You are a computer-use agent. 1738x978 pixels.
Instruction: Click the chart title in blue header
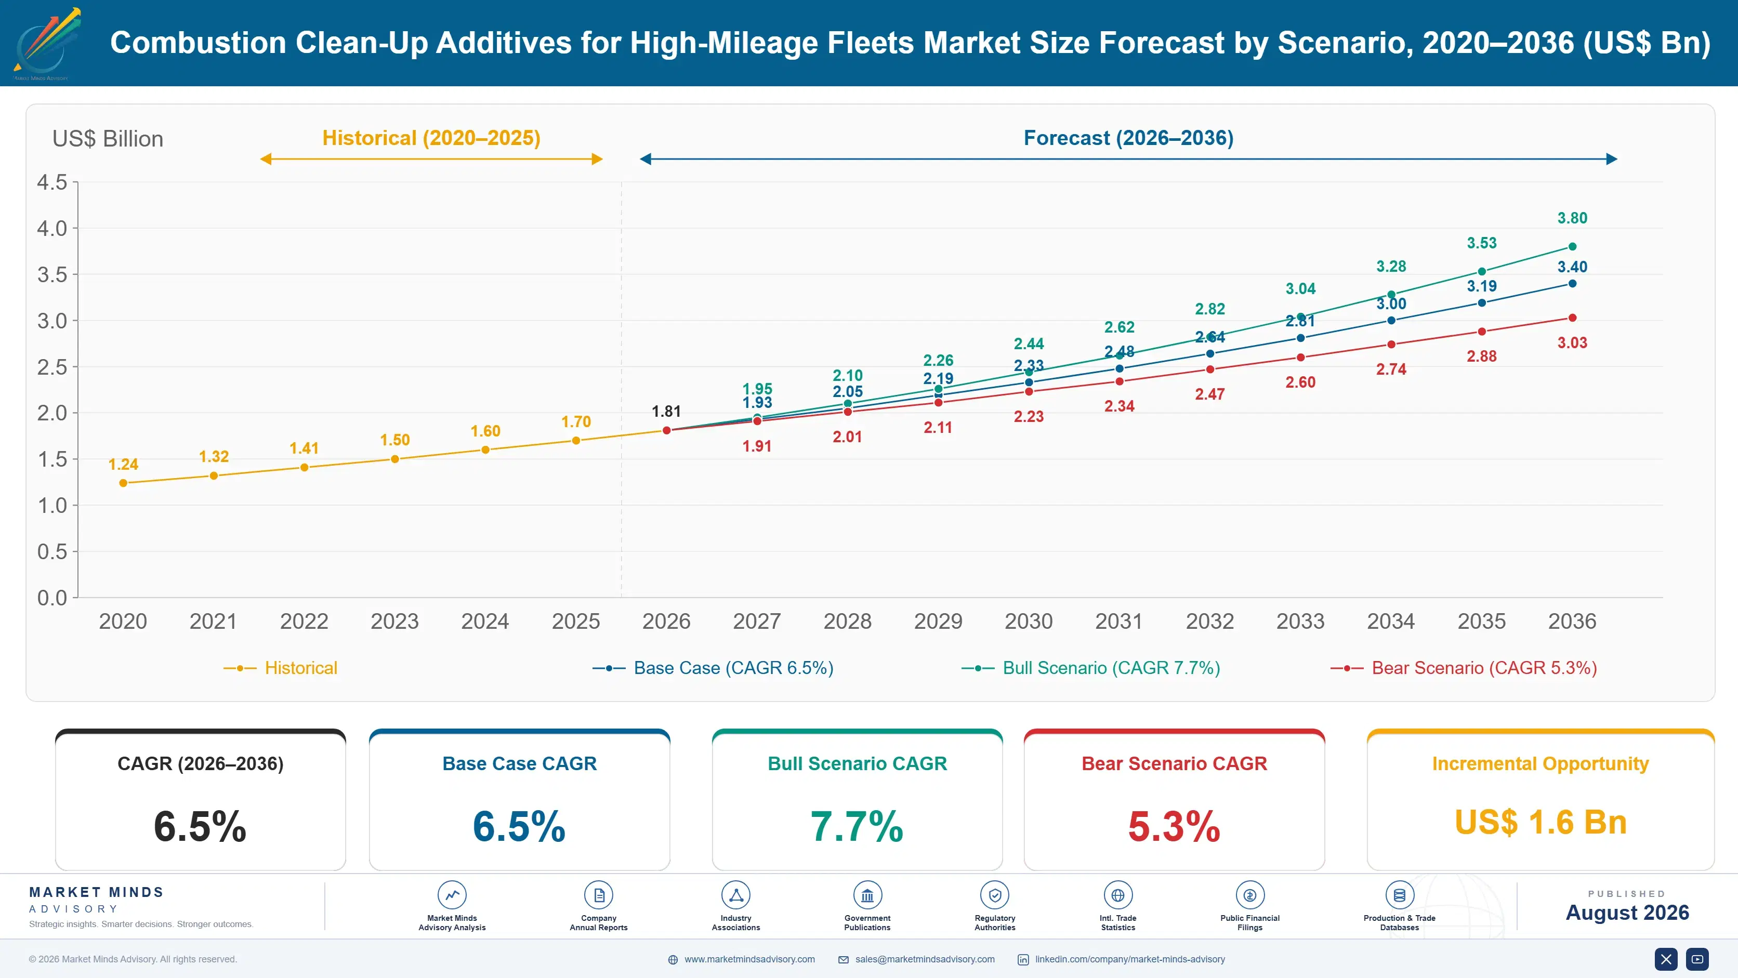tap(910, 43)
